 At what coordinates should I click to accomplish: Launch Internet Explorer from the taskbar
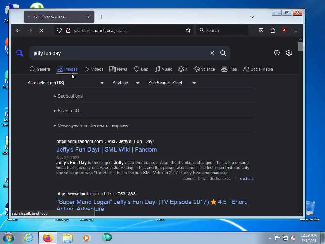[x=28, y=238]
